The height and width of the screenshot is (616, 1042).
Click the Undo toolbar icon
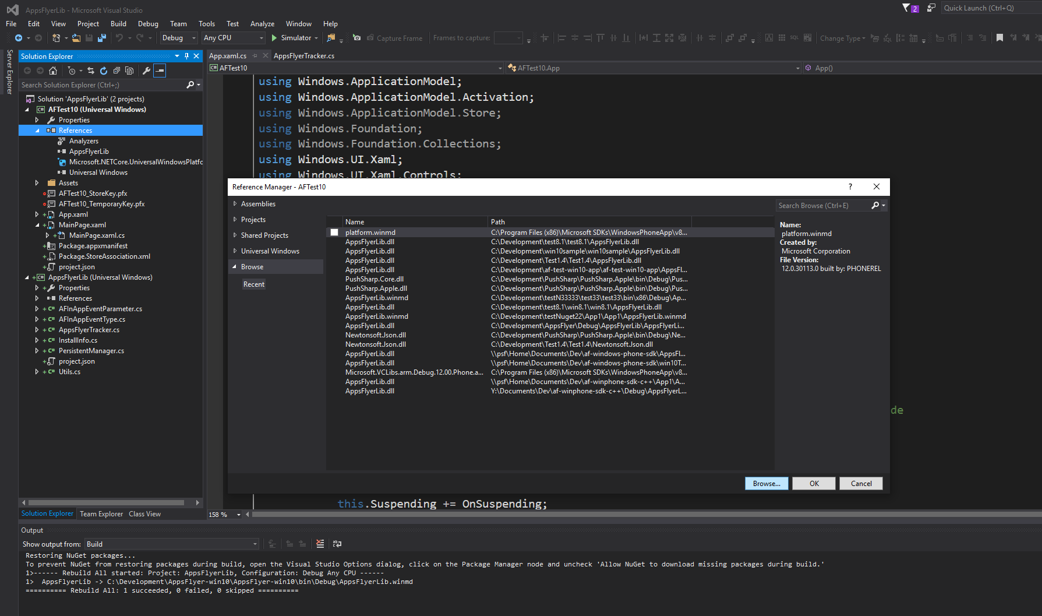[x=119, y=38]
